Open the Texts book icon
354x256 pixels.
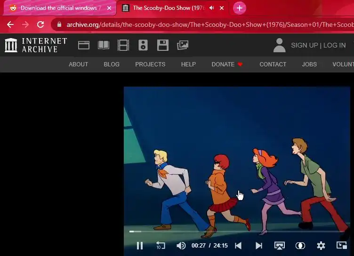[104, 45]
